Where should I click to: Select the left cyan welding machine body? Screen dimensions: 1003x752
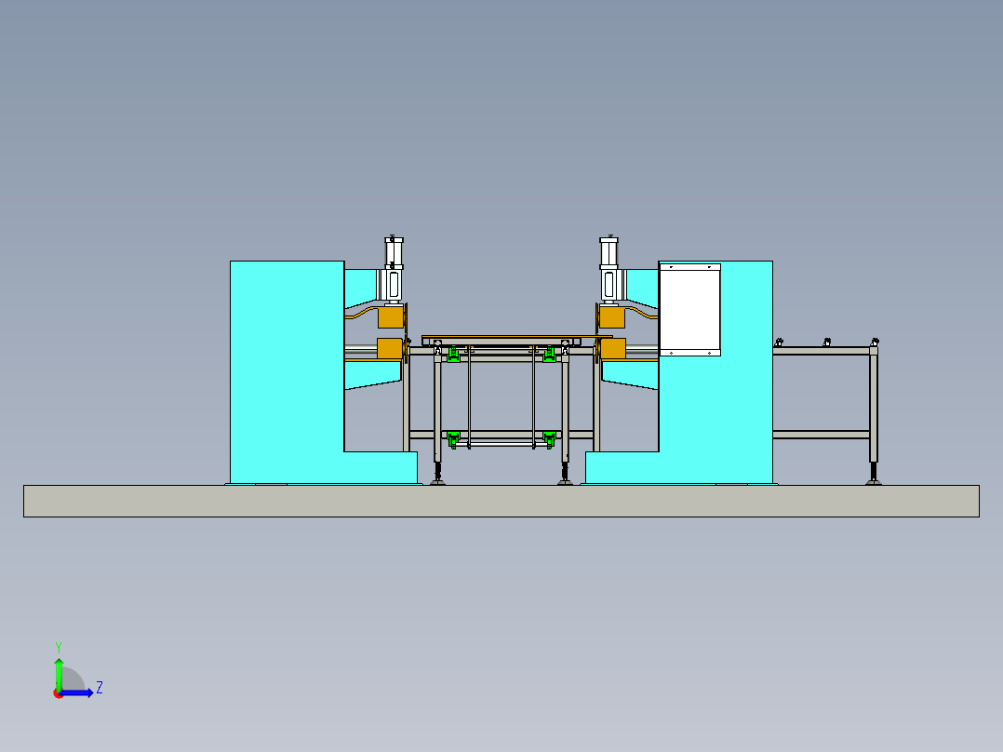click(x=288, y=371)
